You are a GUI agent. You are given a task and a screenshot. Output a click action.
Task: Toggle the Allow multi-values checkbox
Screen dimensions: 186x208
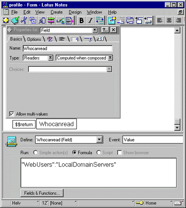(x=12, y=114)
